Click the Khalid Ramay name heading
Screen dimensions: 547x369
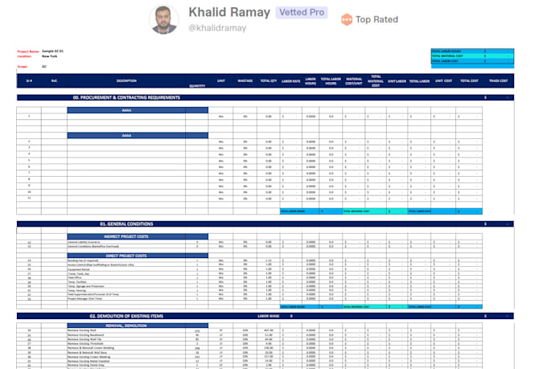pos(229,12)
